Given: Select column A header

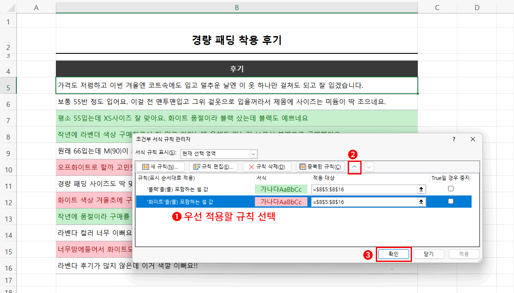Looking at the screenshot, I should [36, 8].
